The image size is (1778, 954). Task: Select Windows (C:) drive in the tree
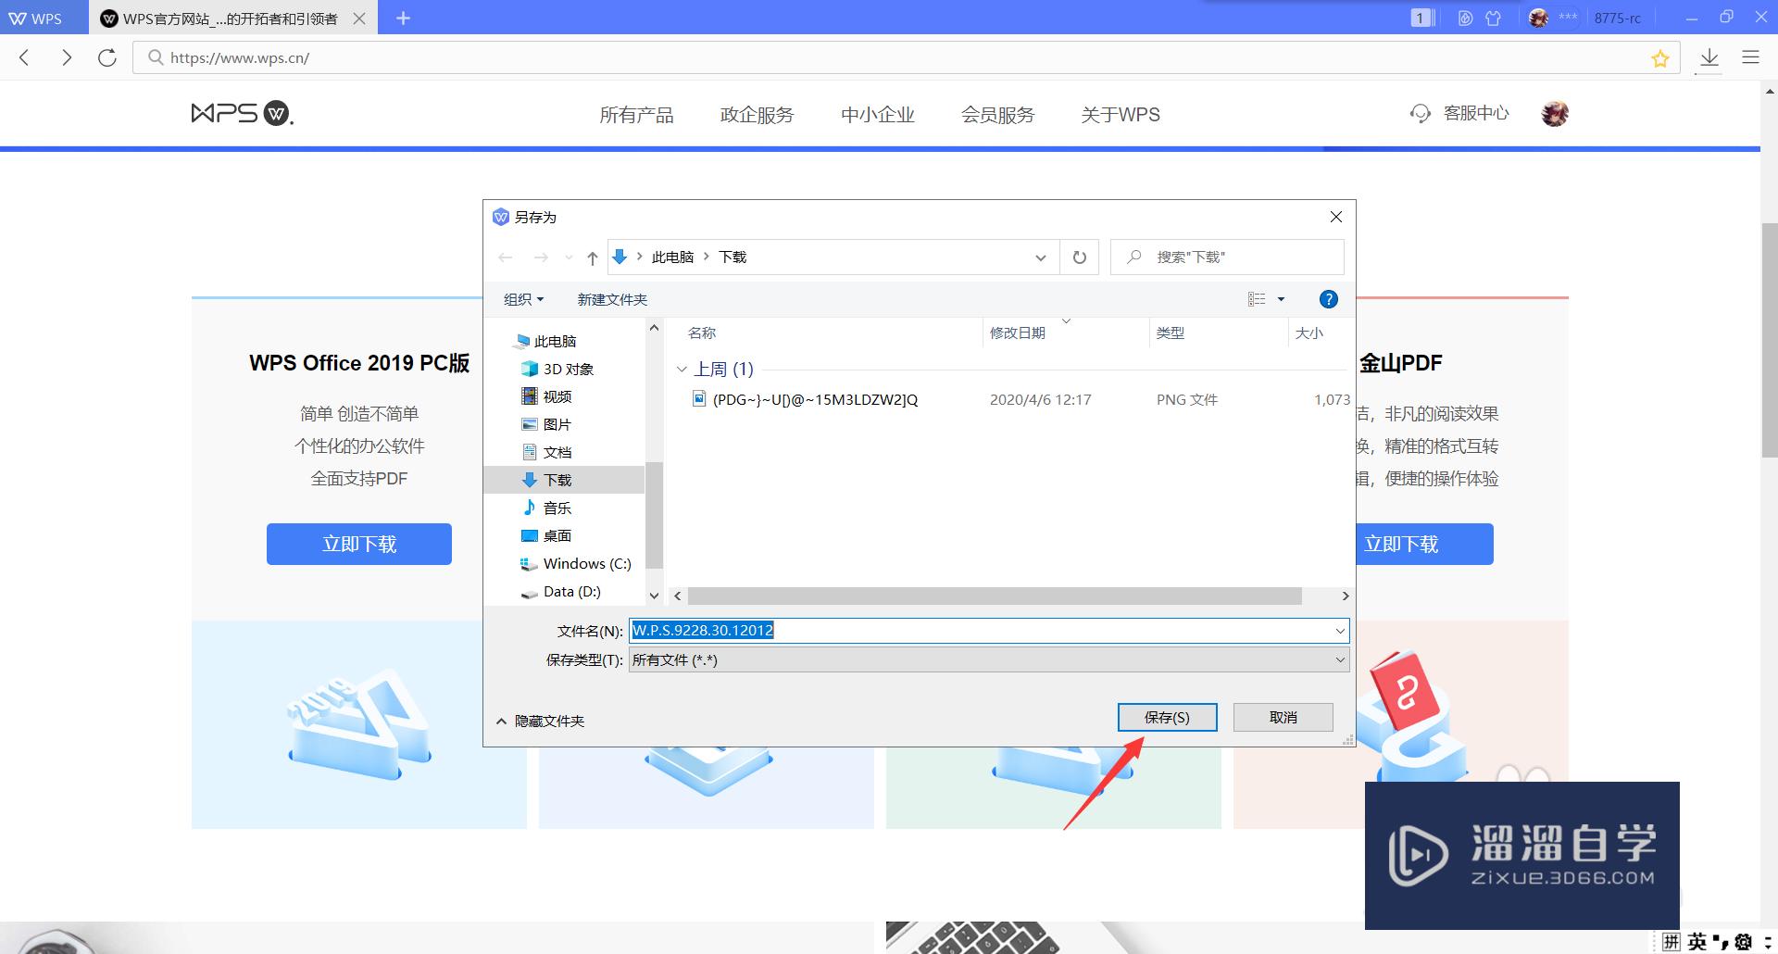587,563
